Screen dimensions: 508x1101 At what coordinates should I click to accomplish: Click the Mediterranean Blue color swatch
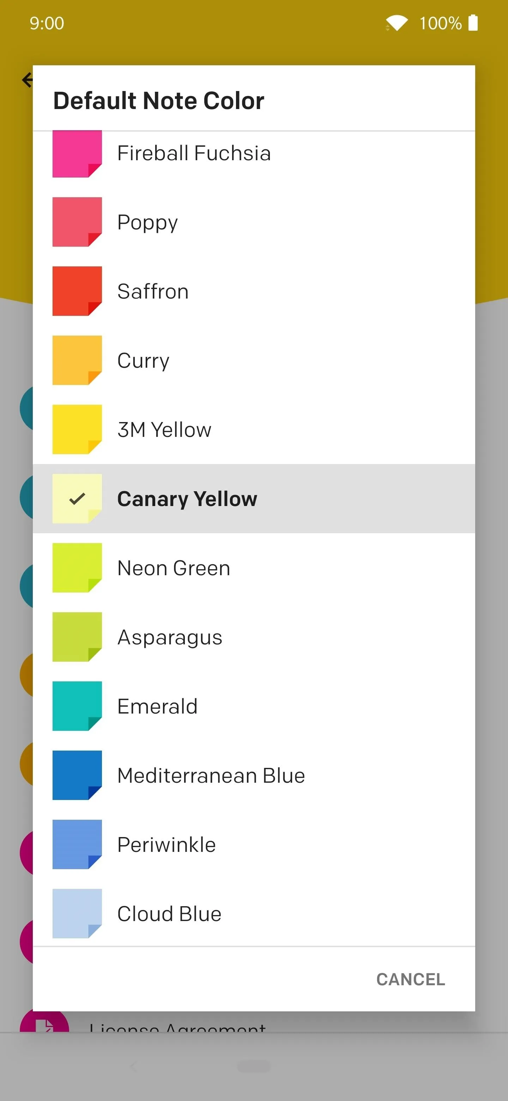77,775
